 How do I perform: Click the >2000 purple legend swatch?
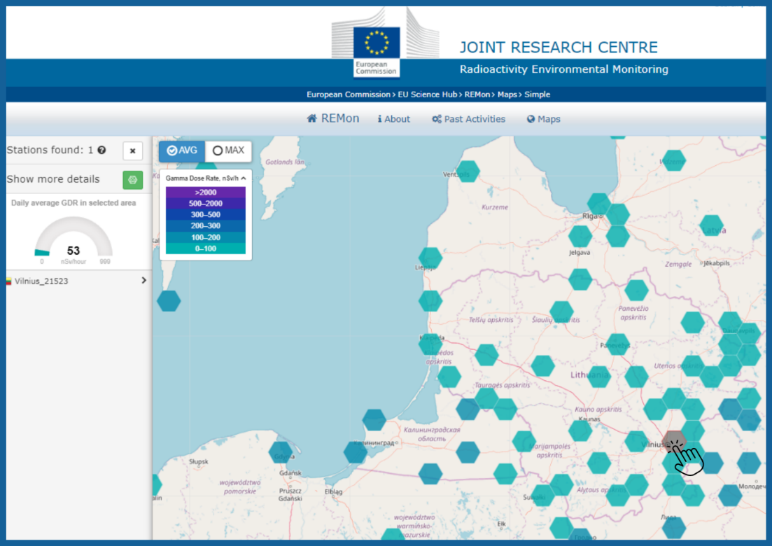pos(205,192)
